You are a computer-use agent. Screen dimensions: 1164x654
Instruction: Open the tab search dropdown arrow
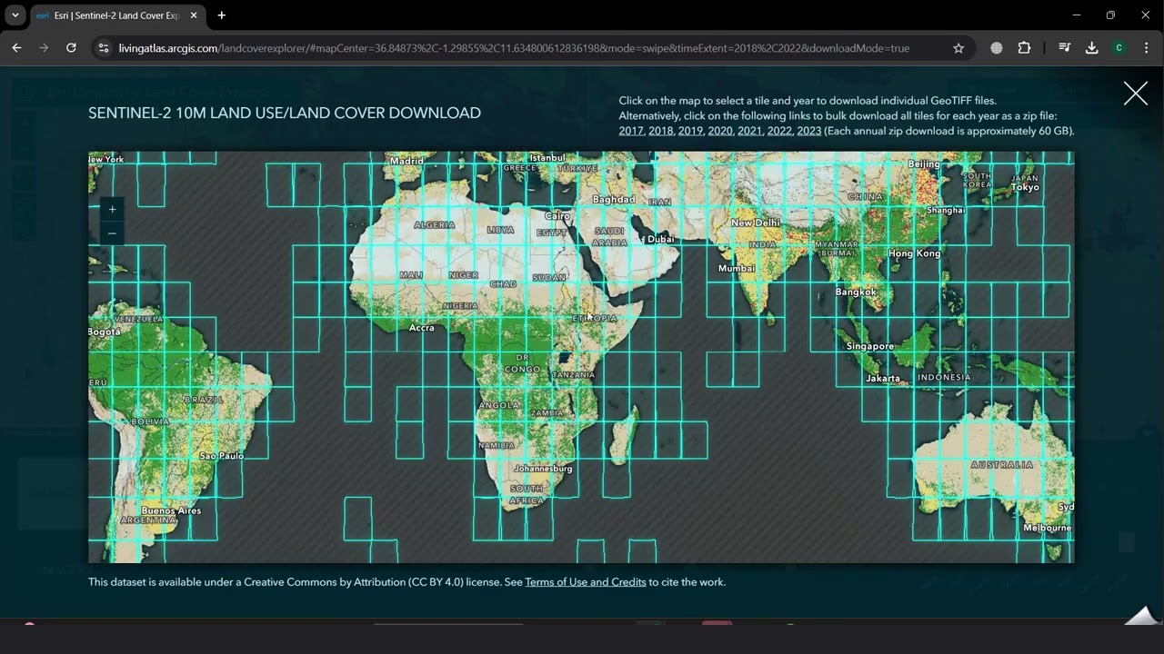[x=15, y=15]
